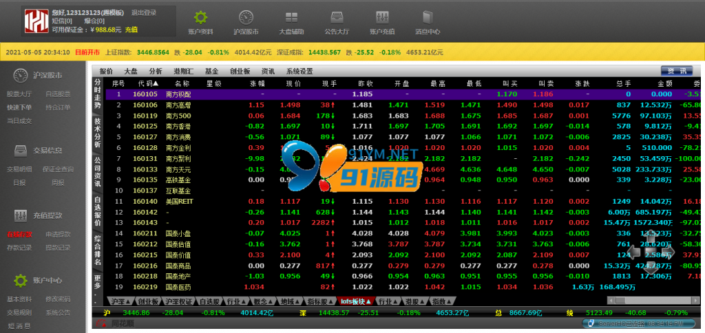Click the overlay left arrow on the quote table

[x=634, y=253]
